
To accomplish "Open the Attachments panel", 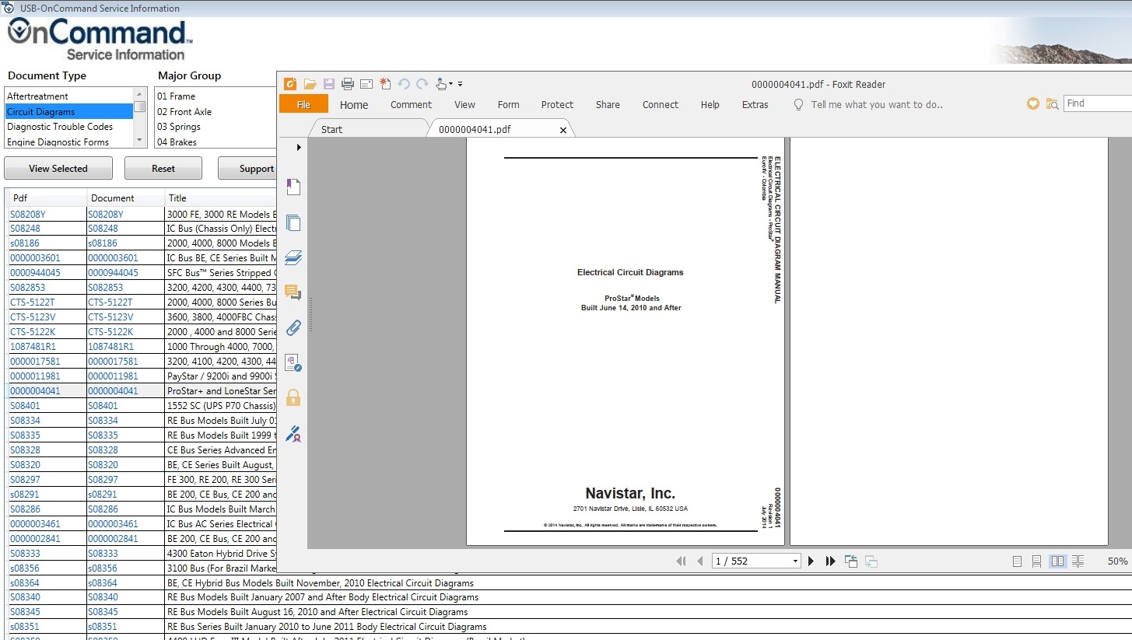I will [x=293, y=327].
